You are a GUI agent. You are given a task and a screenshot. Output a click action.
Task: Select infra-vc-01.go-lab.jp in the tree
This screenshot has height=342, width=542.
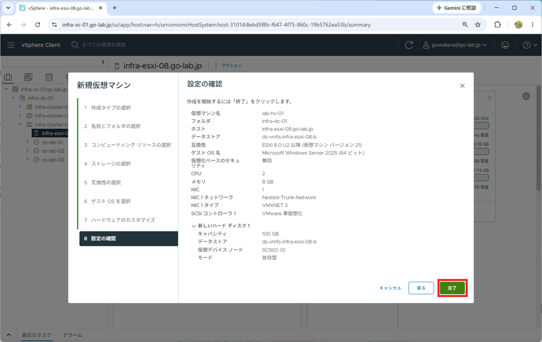44,89
